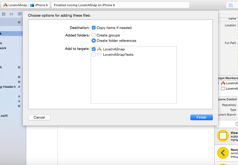Screen dimensions: 238x165
Task: Show the standard editor icon
Action: (231, 5)
